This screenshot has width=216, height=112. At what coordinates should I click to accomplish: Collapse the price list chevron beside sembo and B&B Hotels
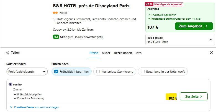[x=211, y=40]
